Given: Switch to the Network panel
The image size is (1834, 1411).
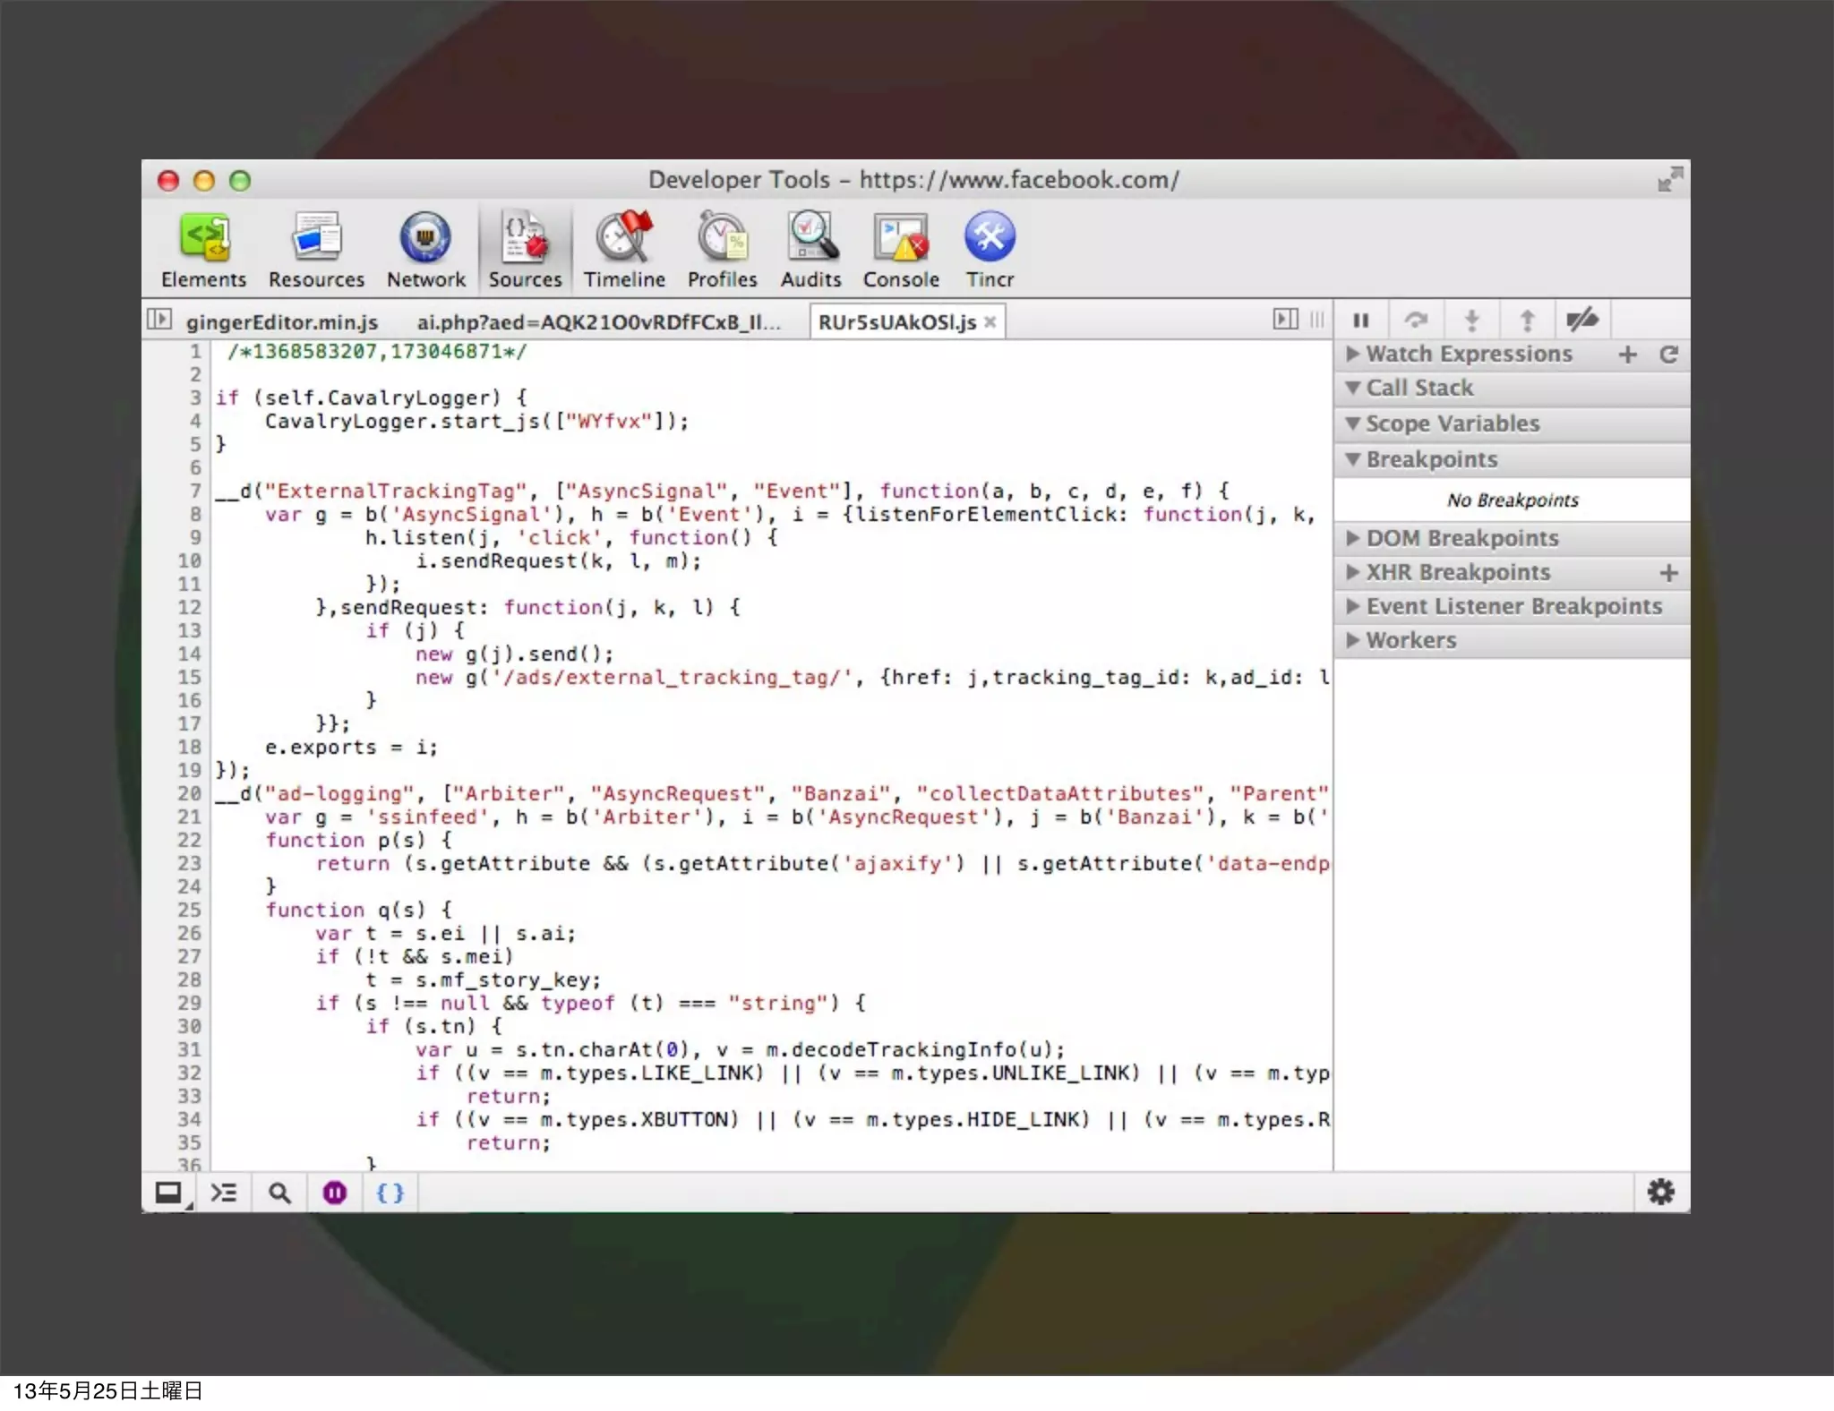Looking at the screenshot, I should (x=426, y=251).
